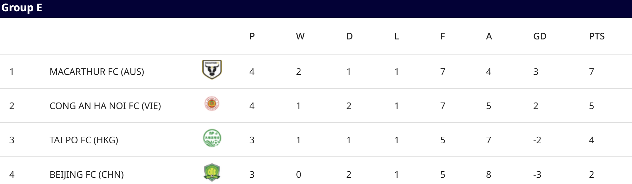Click the Beijing FC club crest
The width and height of the screenshot is (632, 184).
[x=212, y=172]
